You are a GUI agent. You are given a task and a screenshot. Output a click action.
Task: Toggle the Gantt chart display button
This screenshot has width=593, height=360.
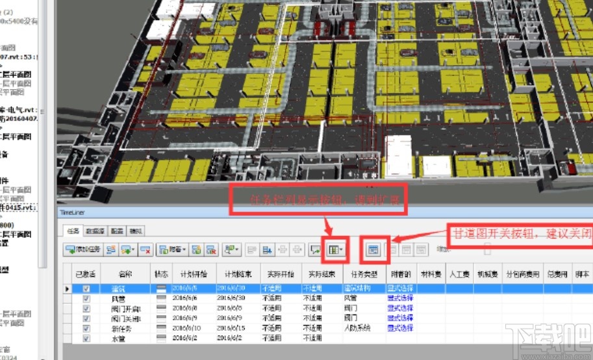pyautogui.click(x=373, y=250)
